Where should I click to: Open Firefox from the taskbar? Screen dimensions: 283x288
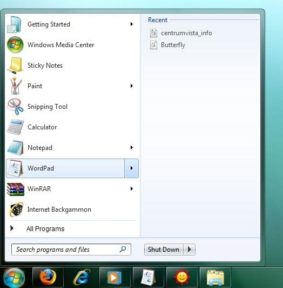pyautogui.click(x=48, y=277)
